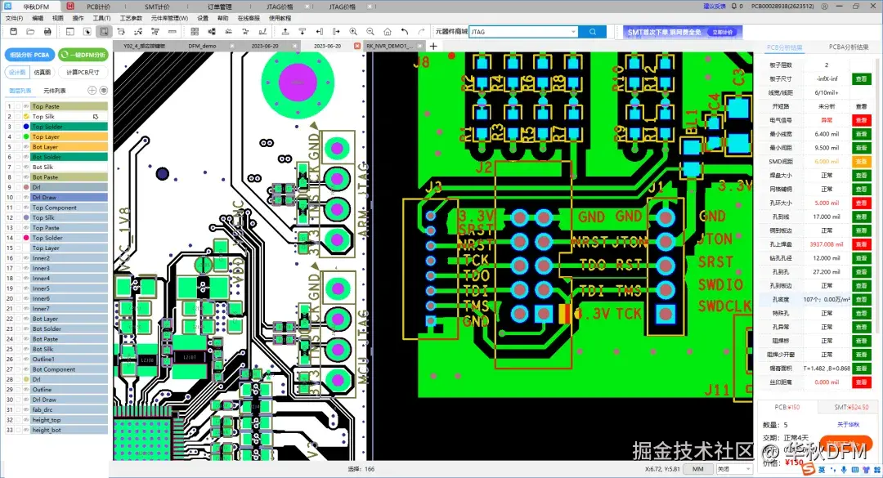This screenshot has width=883, height=478.
Task: Close the active 2023-06-20 tab with red X
Action: [357, 47]
